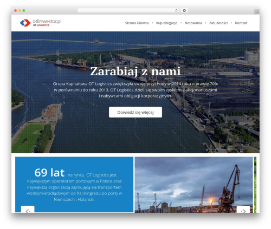Open the Notowania menu item
Image resolution: width=271 pixels, height=229 pixels.
[x=193, y=23]
